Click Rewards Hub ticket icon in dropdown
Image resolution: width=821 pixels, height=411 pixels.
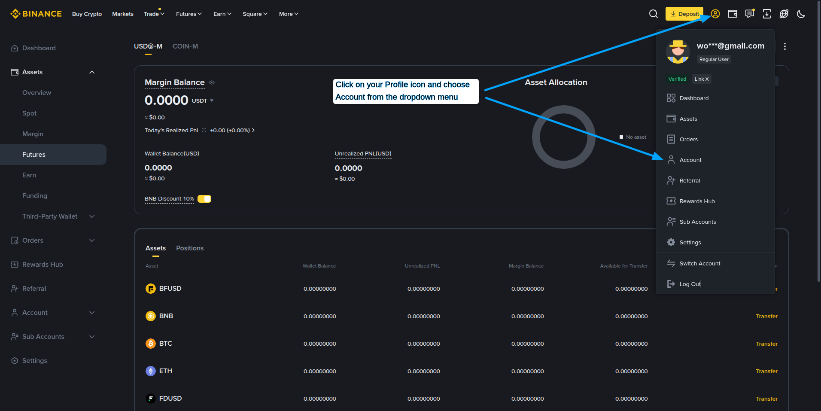click(x=671, y=201)
